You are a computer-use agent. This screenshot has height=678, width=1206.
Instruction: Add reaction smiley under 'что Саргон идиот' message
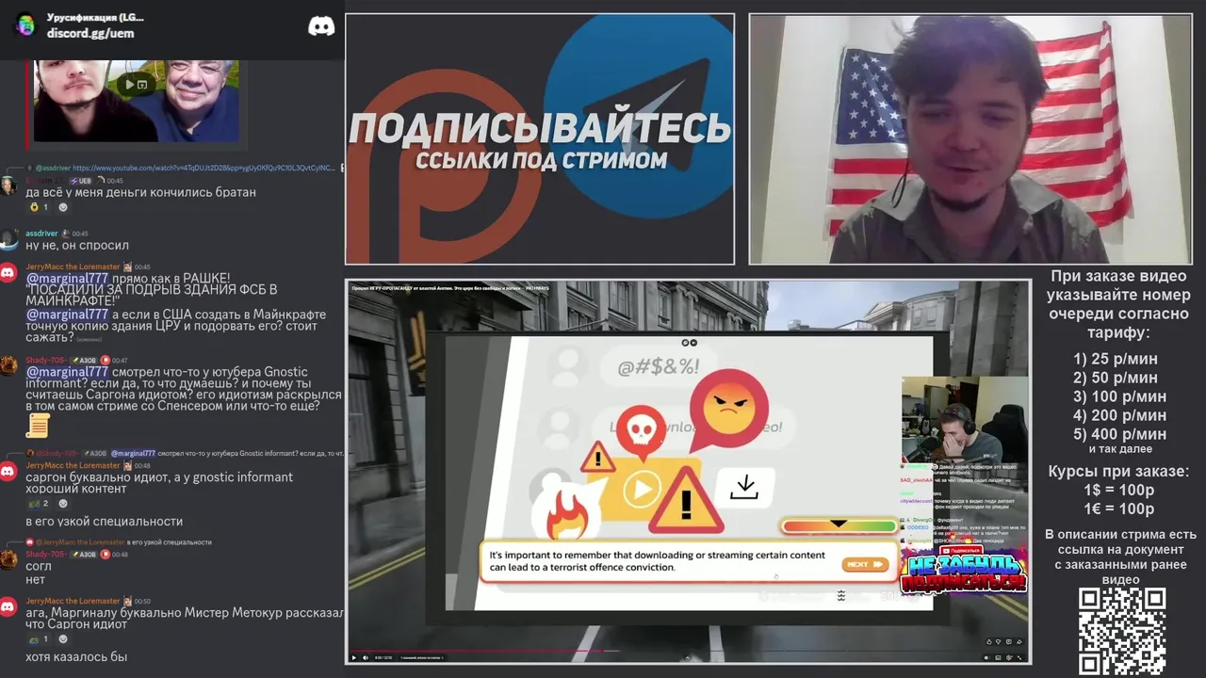(64, 639)
